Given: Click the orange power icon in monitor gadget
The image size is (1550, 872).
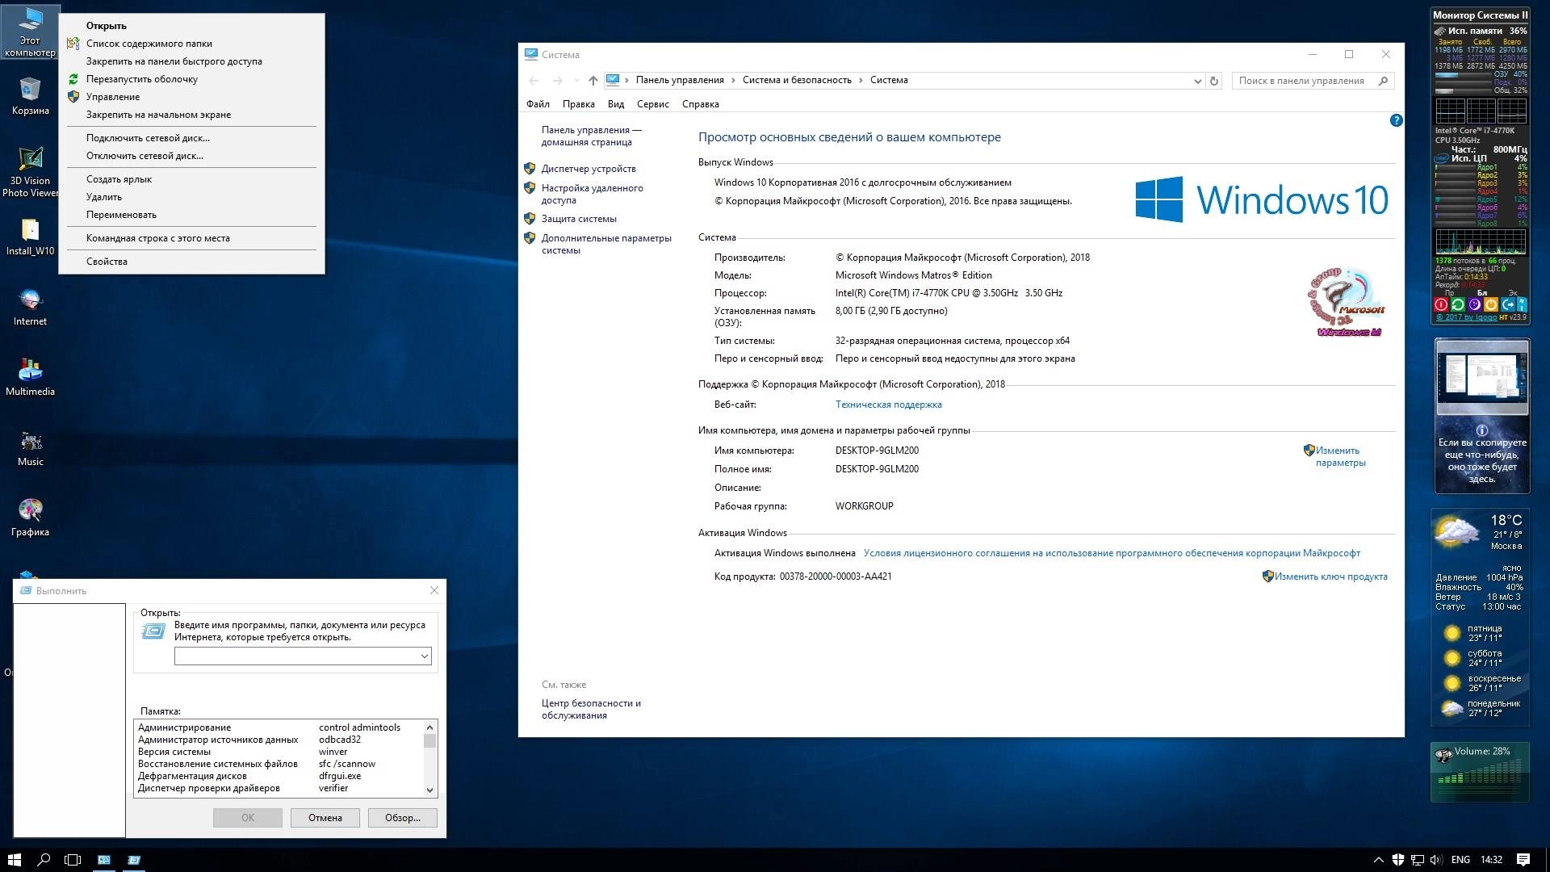Looking at the screenshot, I should pyautogui.click(x=1491, y=304).
